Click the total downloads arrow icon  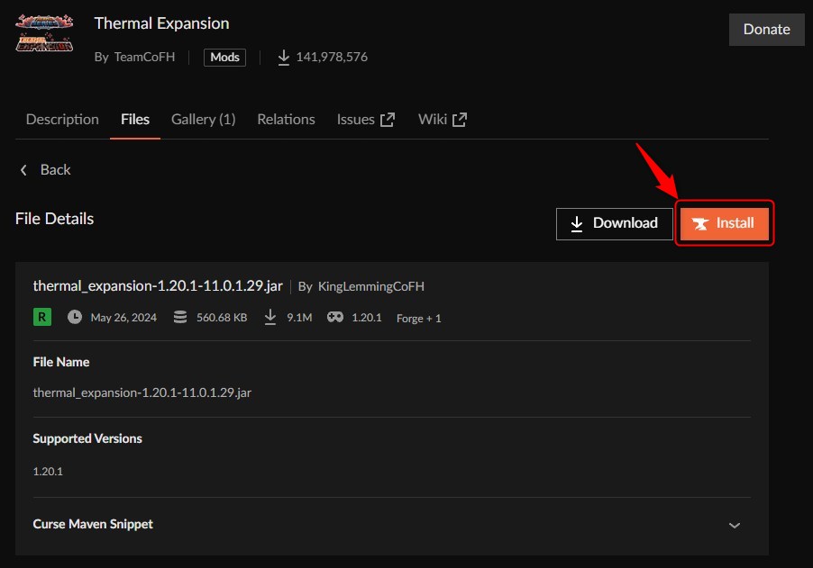(284, 58)
